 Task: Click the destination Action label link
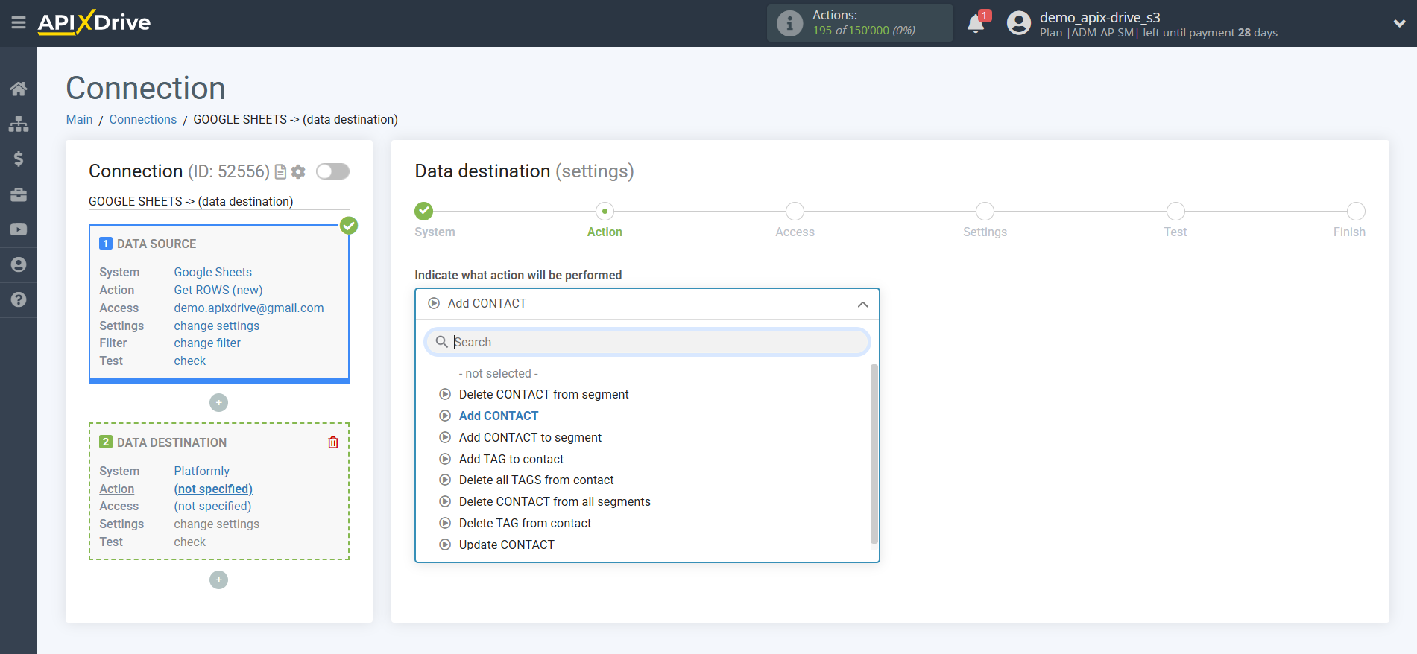pyautogui.click(x=117, y=489)
